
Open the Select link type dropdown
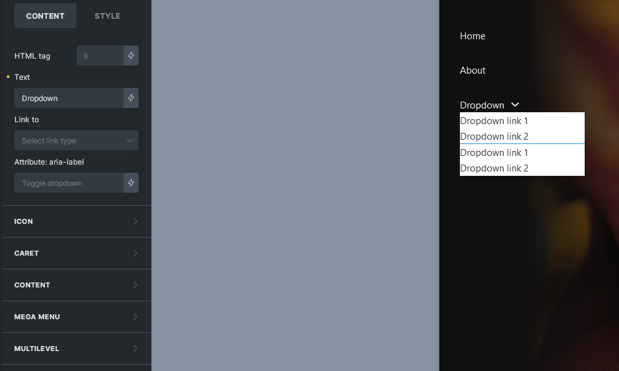point(76,140)
